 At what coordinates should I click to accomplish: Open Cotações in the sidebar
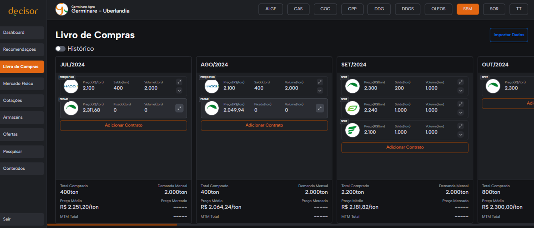[22, 100]
